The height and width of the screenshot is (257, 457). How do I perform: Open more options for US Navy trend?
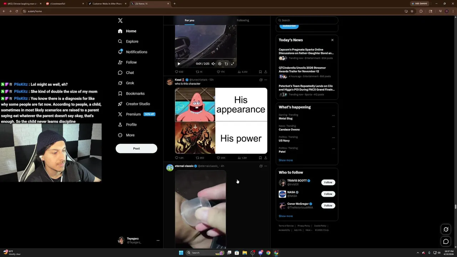(333, 138)
